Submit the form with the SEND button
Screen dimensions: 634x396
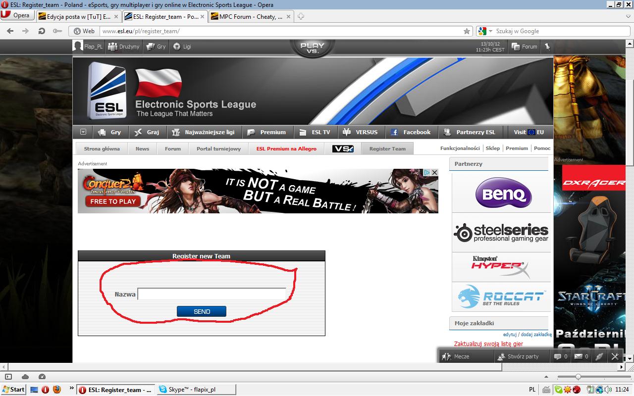(202, 311)
